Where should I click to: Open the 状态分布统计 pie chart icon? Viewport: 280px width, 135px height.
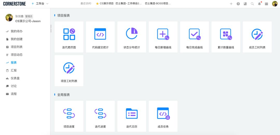pos(132,33)
